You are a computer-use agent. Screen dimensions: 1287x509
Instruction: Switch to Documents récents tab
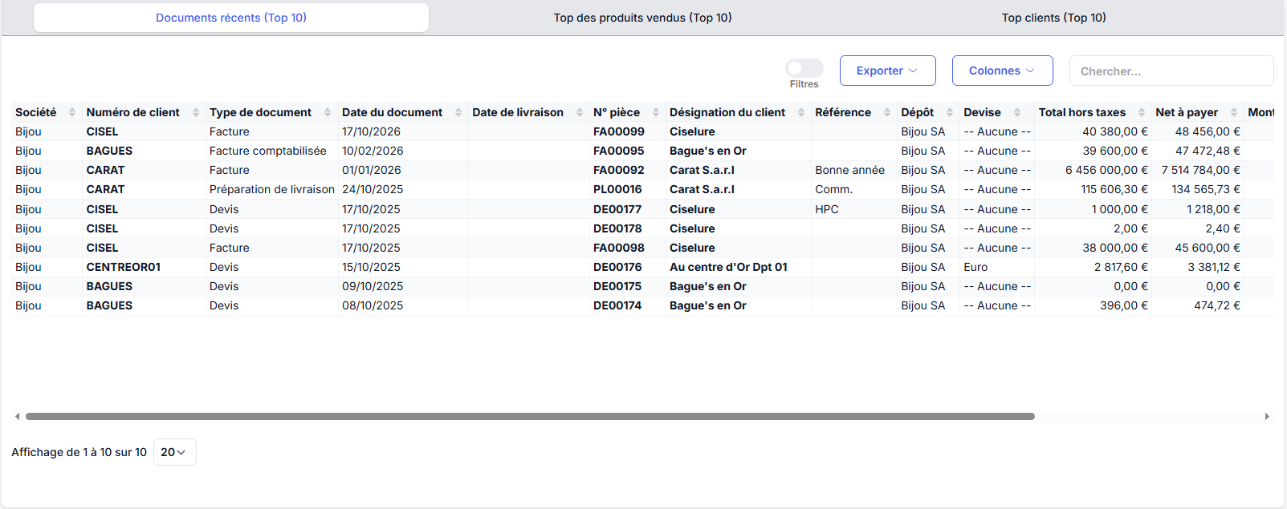pos(231,18)
